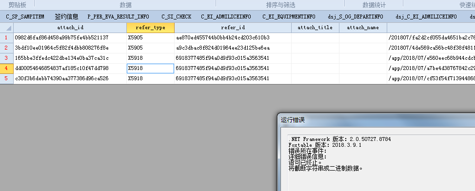Screen dimensions: 475x191
Task: Select the refer_type column header
Action: [x=151, y=28]
